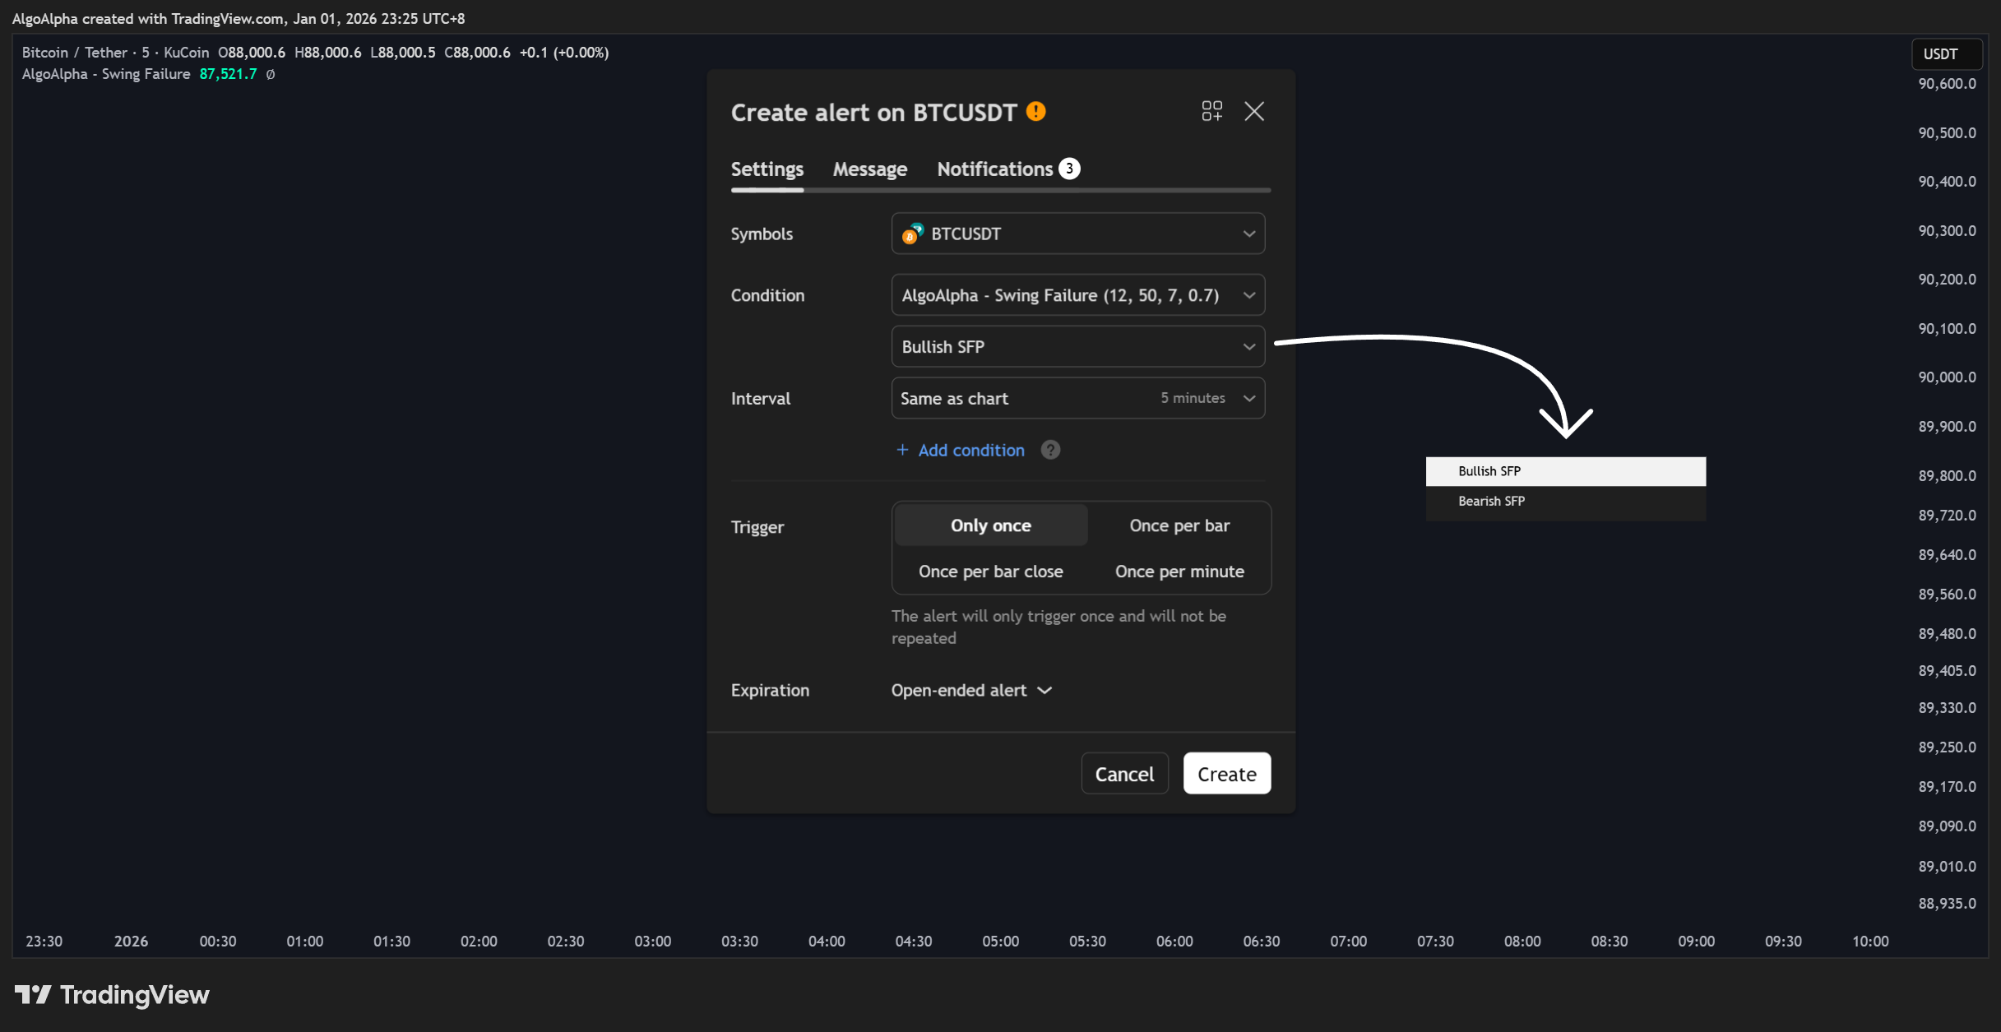Choose Once per minute trigger
The height and width of the screenshot is (1032, 2001).
click(1179, 571)
